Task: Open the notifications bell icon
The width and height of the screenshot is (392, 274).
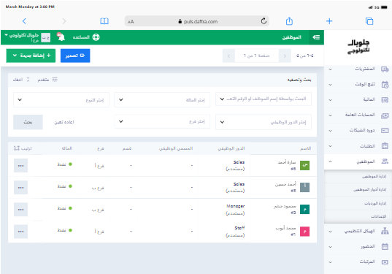Action: pyautogui.click(x=61, y=37)
